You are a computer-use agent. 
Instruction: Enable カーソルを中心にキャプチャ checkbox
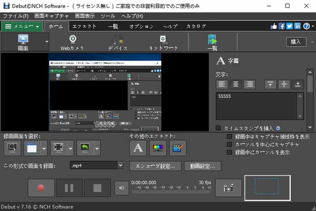(x=229, y=144)
